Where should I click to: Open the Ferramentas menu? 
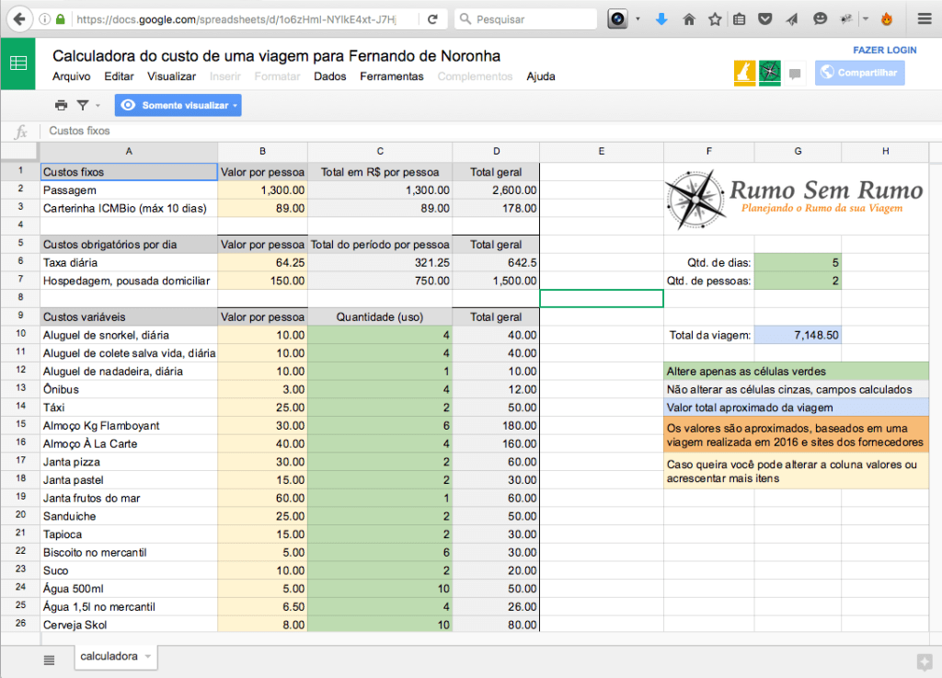pos(391,76)
